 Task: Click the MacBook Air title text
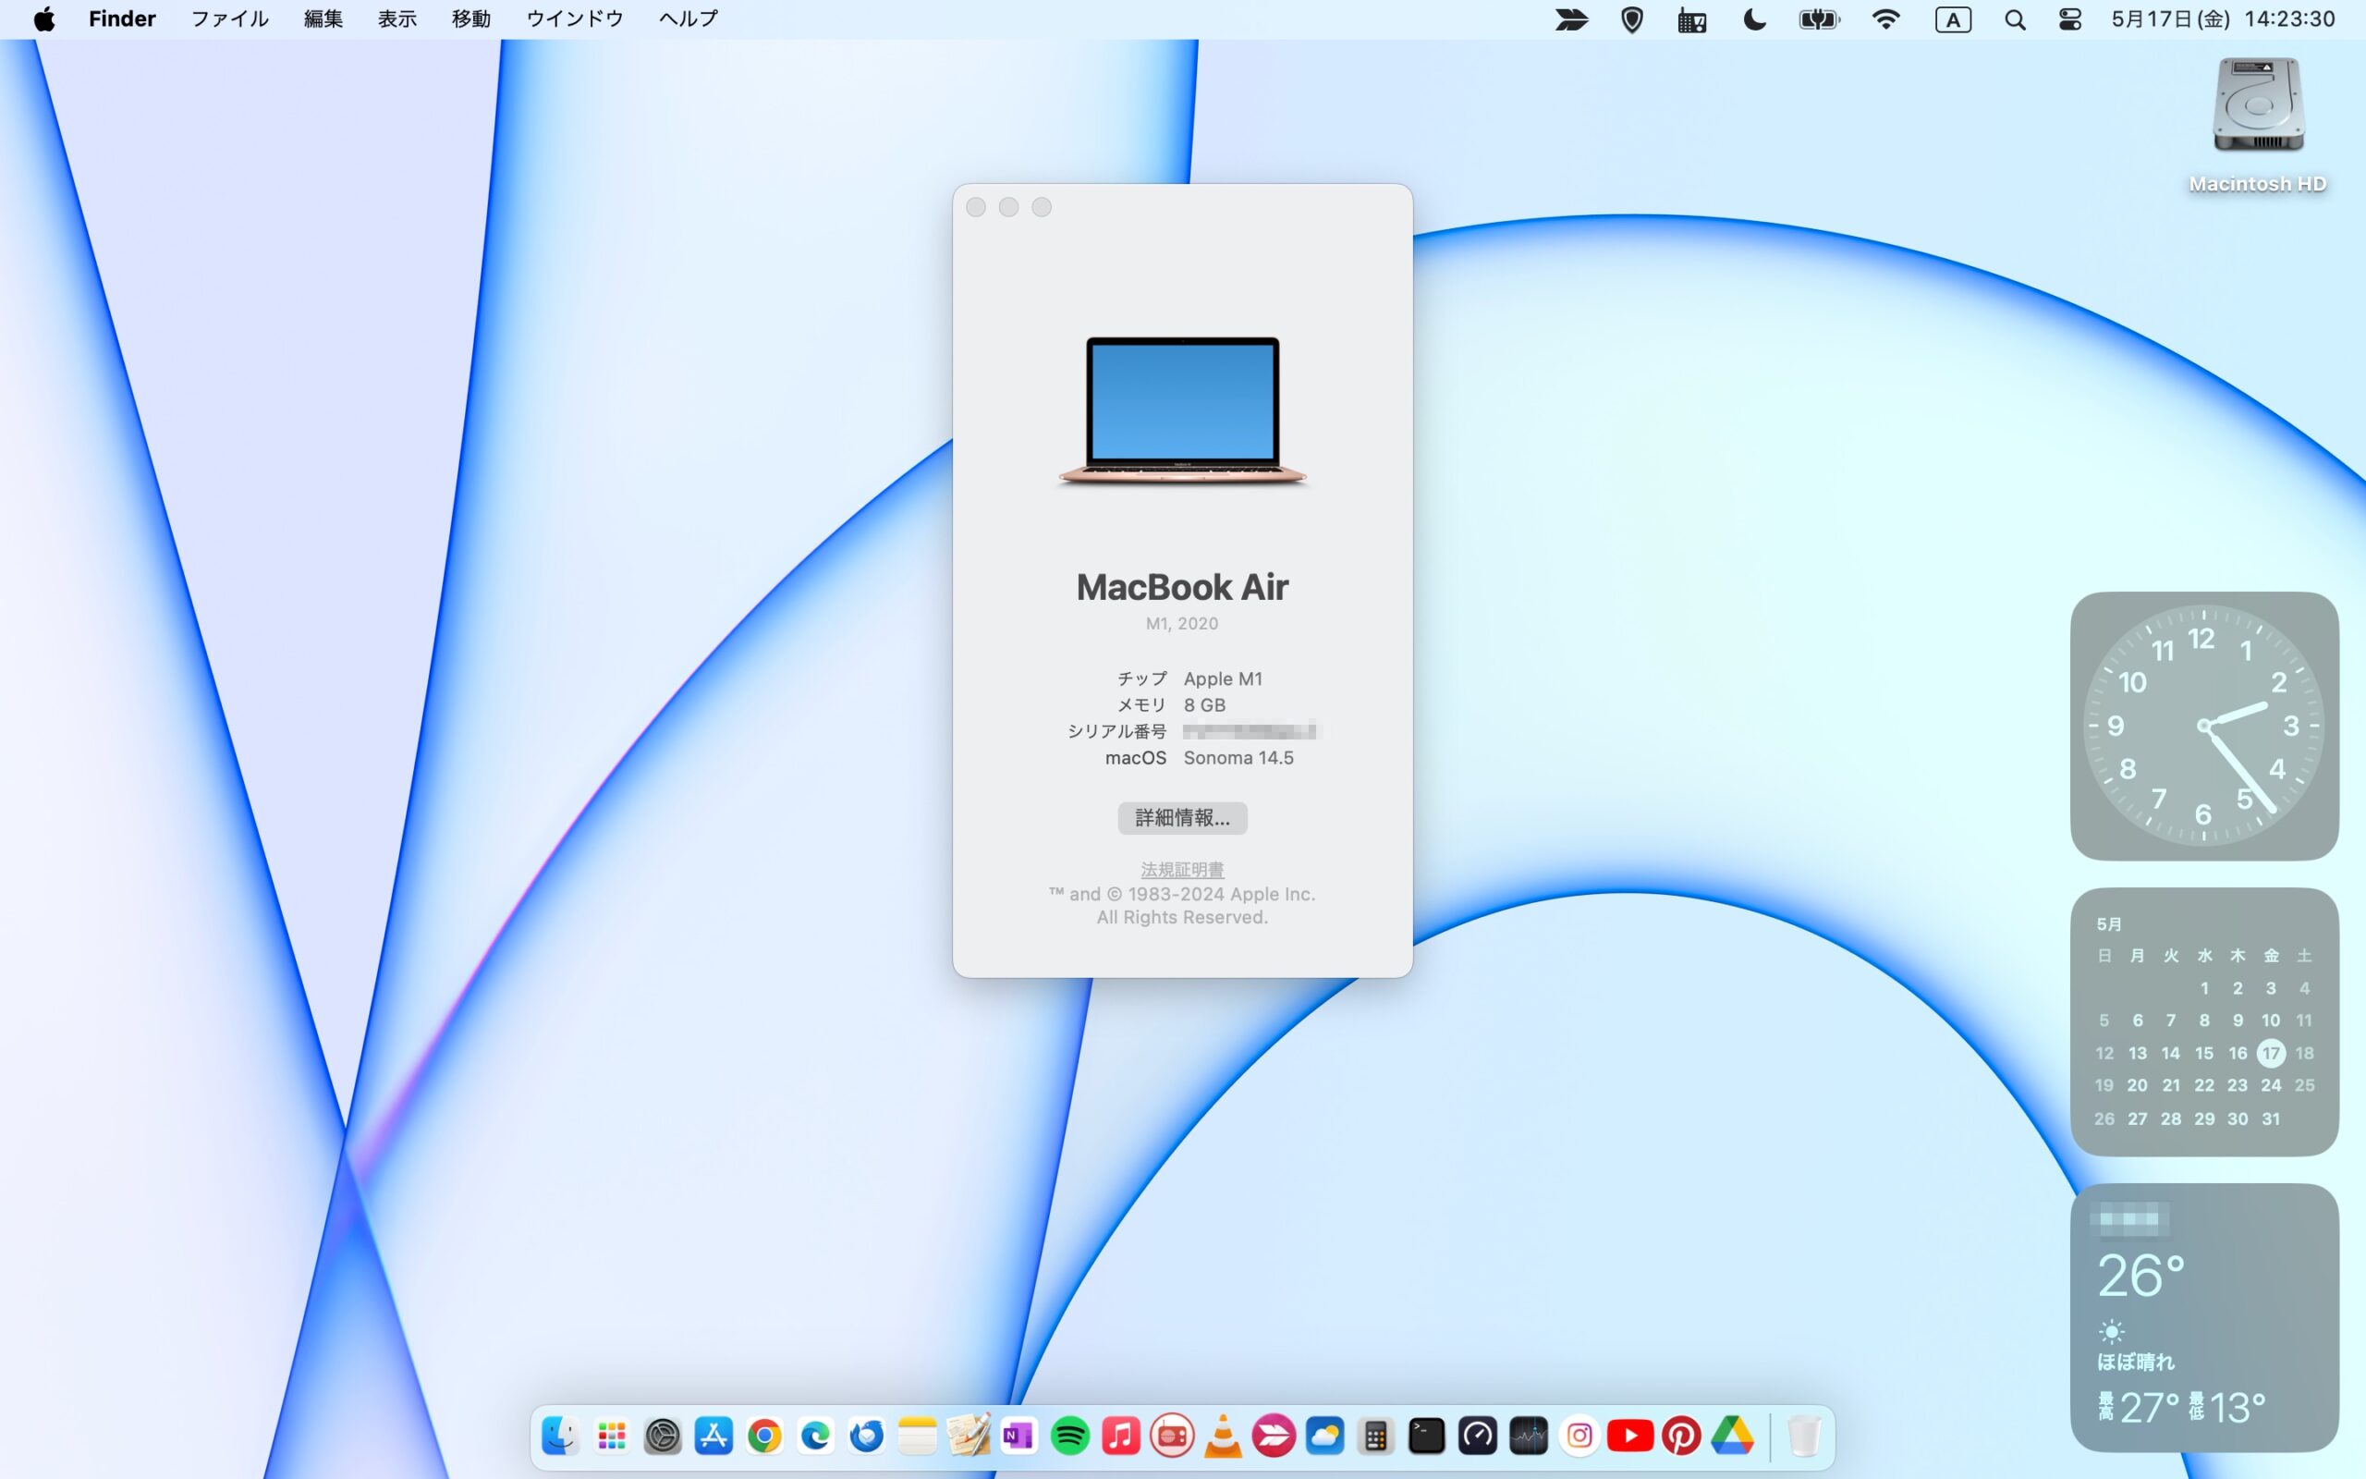click(1182, 587)
